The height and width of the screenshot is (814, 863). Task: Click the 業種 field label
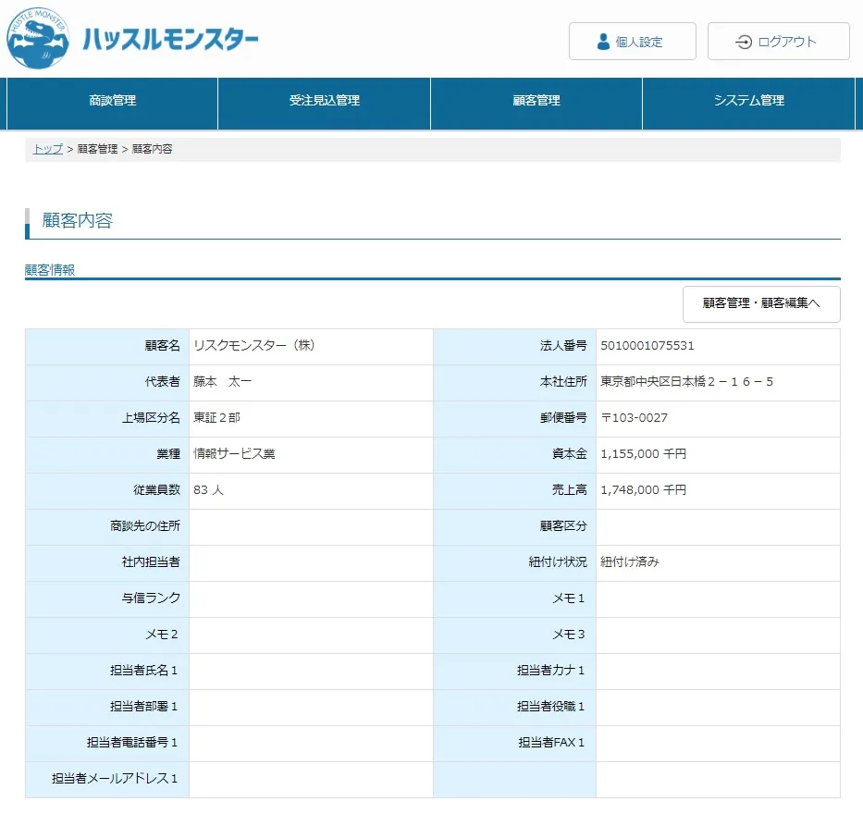click(168, 453)
